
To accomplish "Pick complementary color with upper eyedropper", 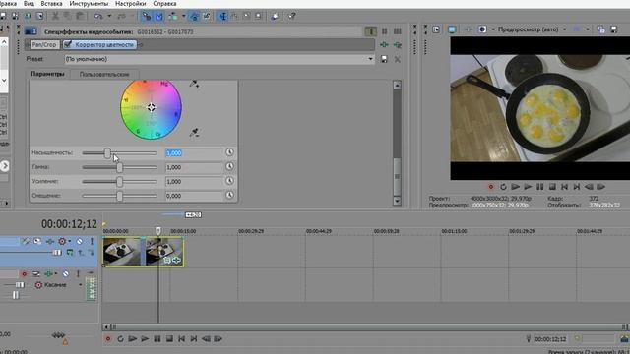I will coord(194,84).
